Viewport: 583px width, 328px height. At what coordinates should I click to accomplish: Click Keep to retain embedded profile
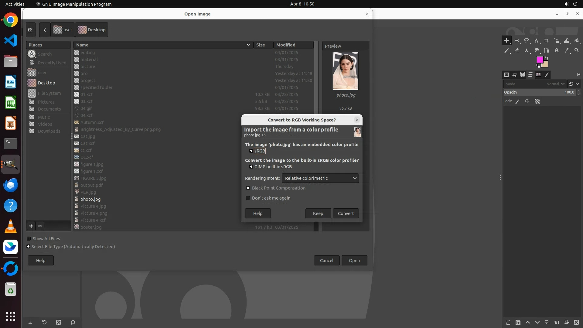pyautogui.click(x=318, y=214)
